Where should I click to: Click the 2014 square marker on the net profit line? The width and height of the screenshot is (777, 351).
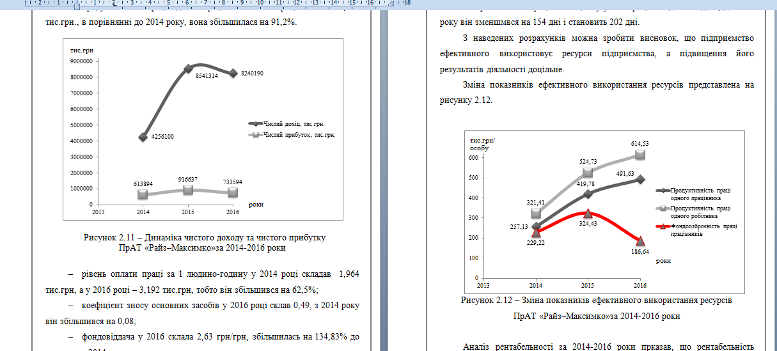[143, 194]
